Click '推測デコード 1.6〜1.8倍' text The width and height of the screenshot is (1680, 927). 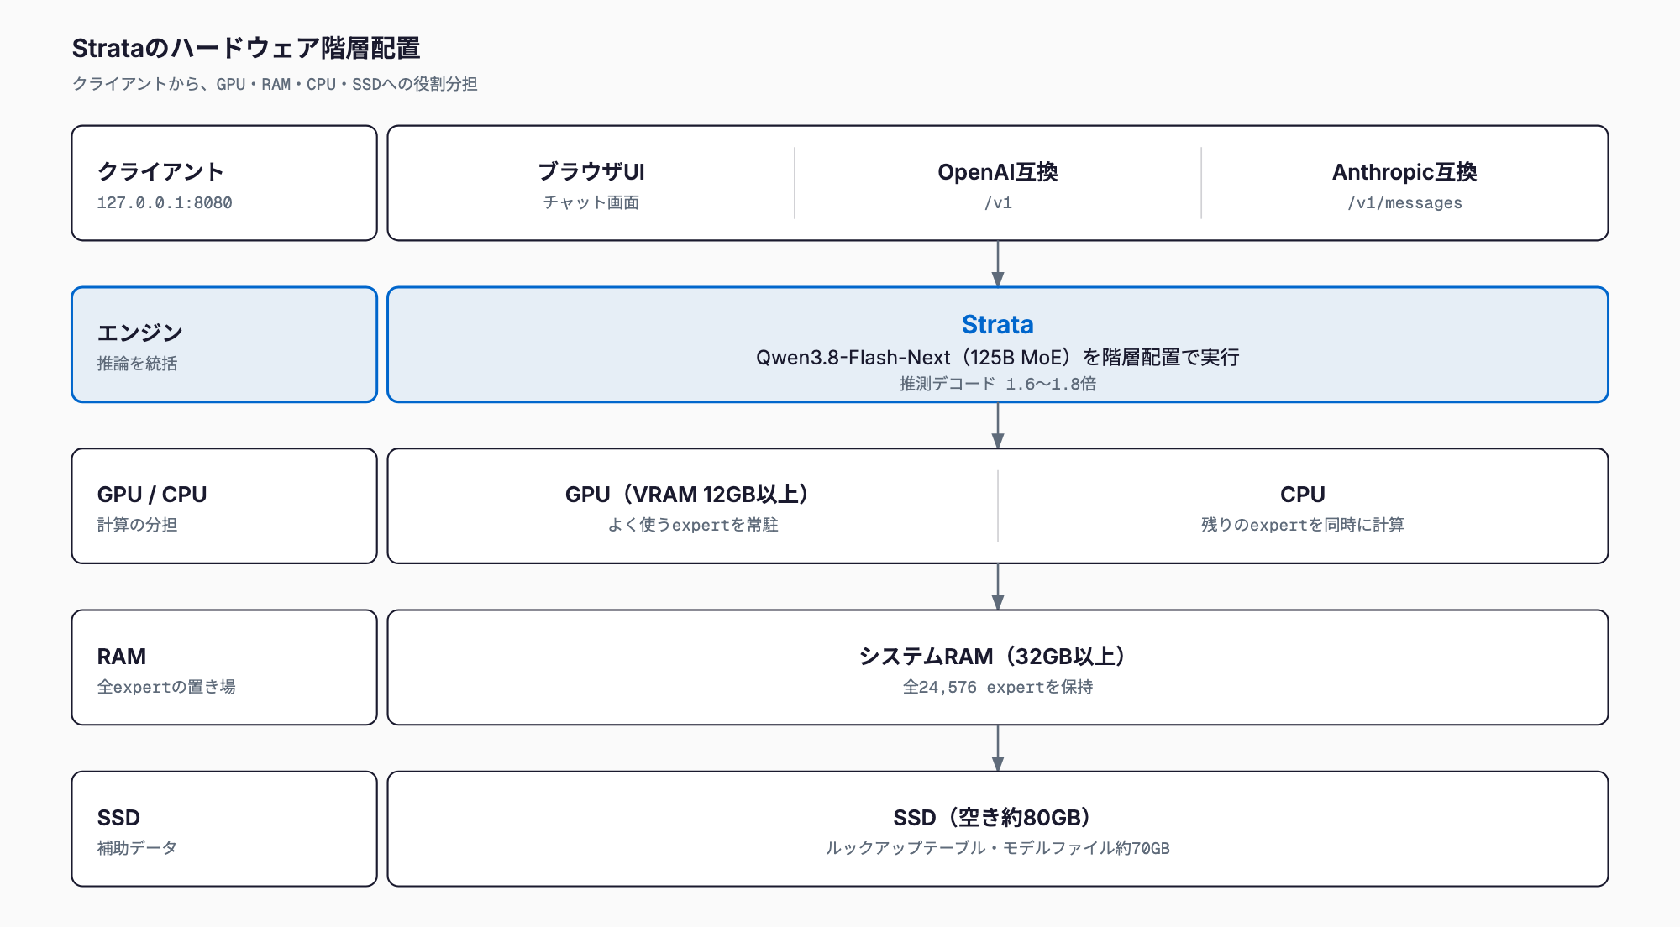pyautogui.click(x=998, y=384)
